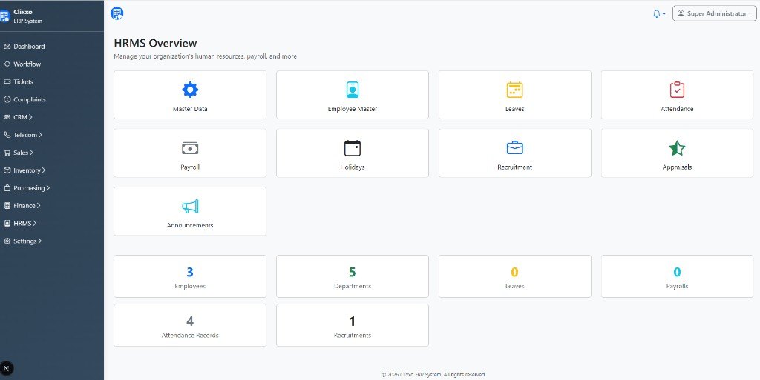Open the Recruitment card label

pyautogui.click(x=515, y=167)
